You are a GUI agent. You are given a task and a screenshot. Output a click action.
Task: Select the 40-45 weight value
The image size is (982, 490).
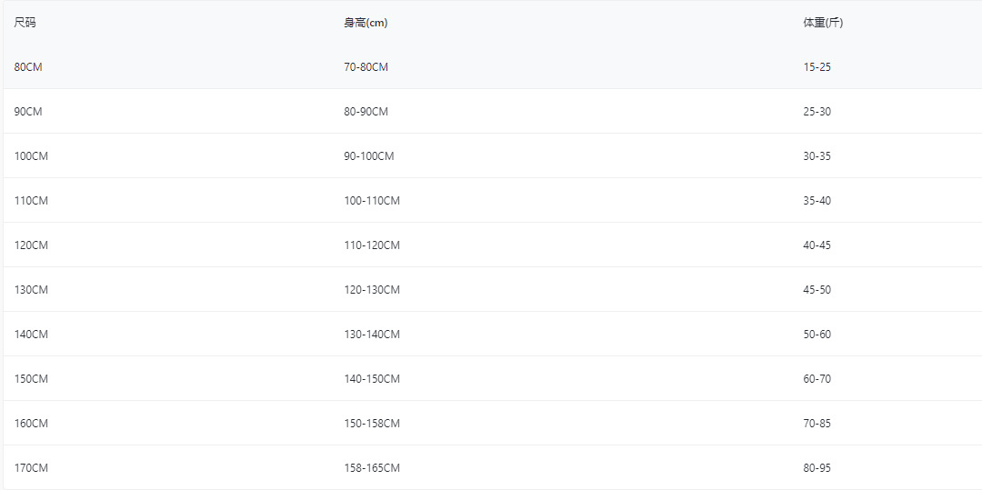pos(817,245)
